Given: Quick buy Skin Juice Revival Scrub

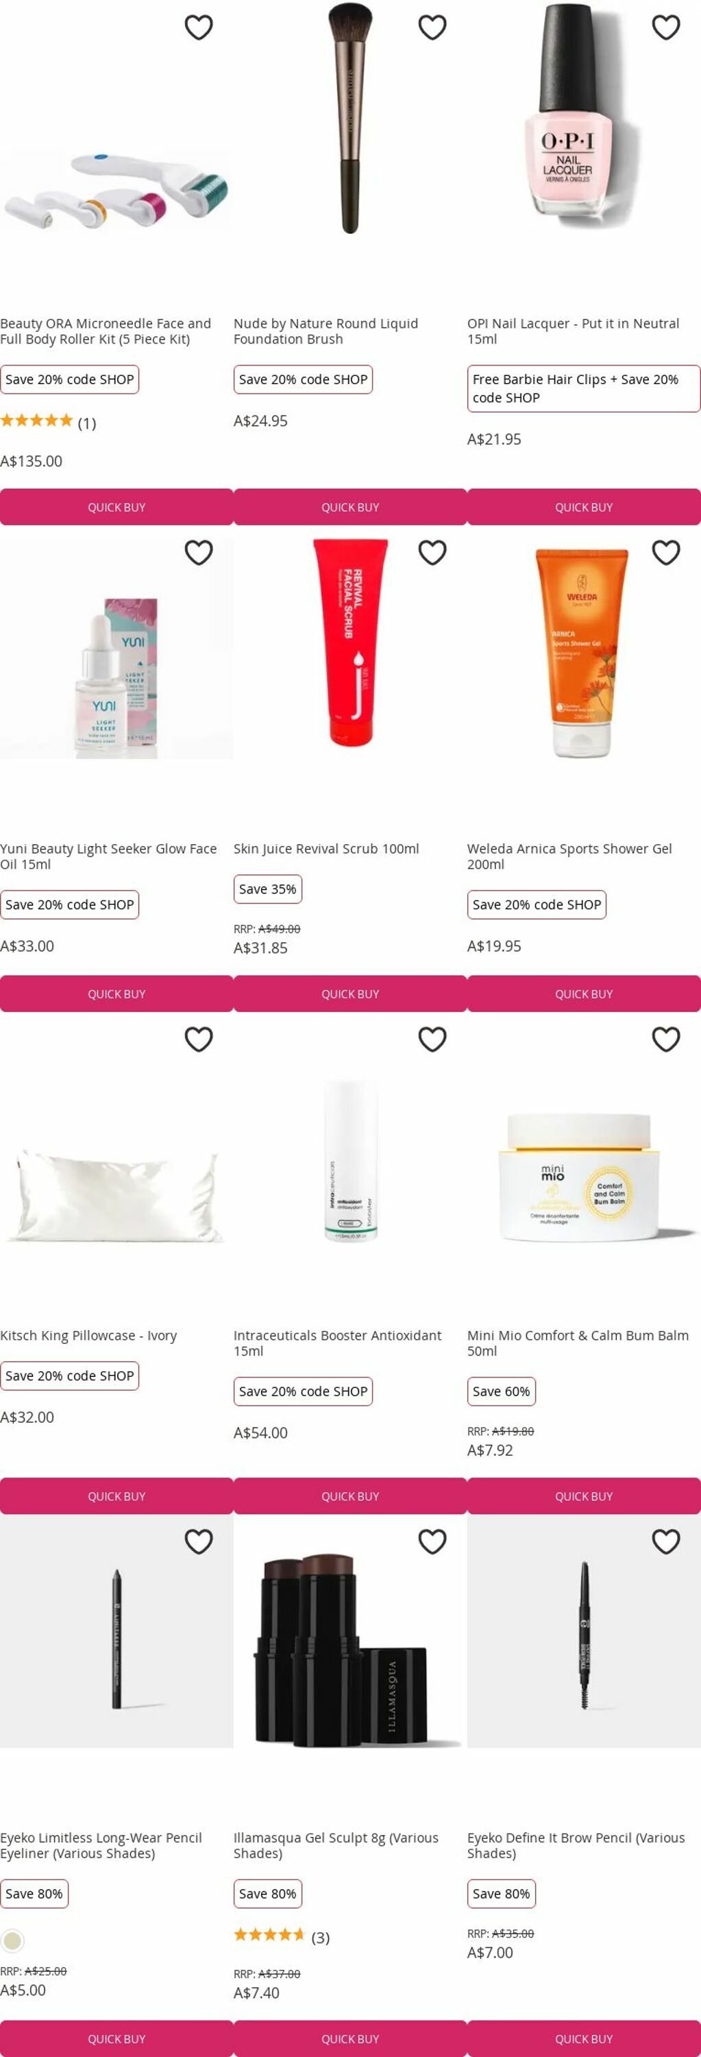Looking at the screenshot, I should pos(349,994).
